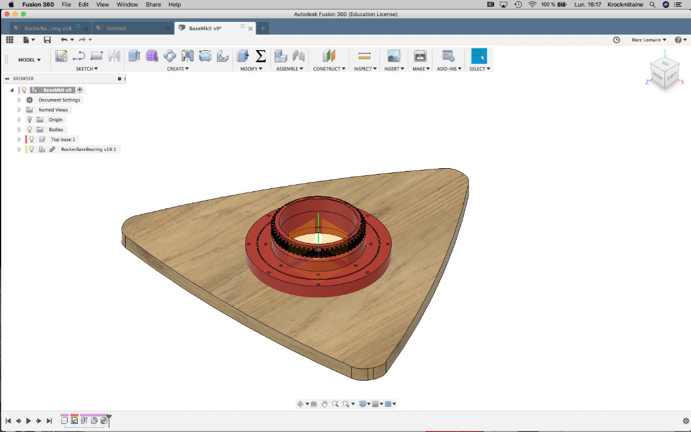Expand the Top base:1 node
The image size is (691, 432).
coord(19,139)
